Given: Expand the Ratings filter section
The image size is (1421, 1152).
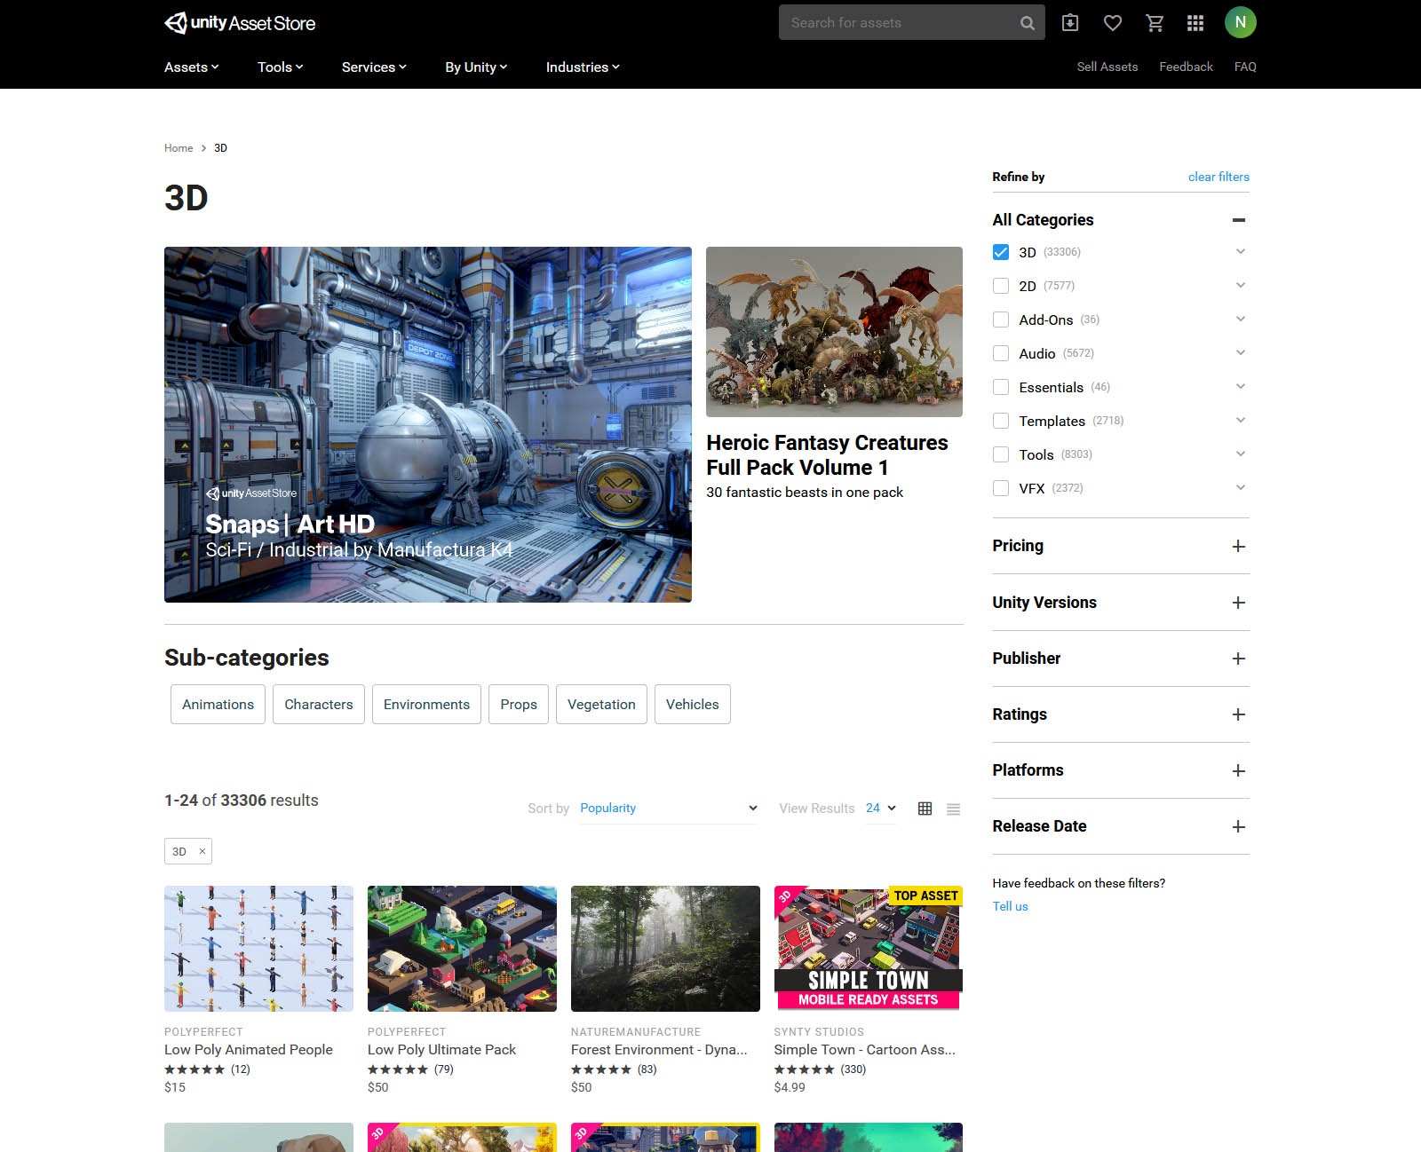Looking at the screenshot, I should point(1239,714).
